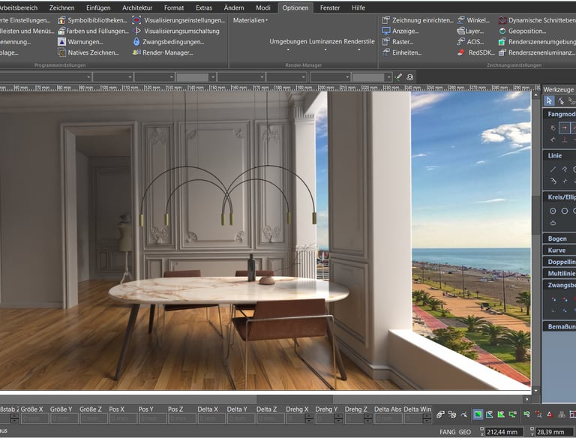Click Visualisierungsumschaltung option
This screenshot has height=438, width=576.
coord(175,31)
